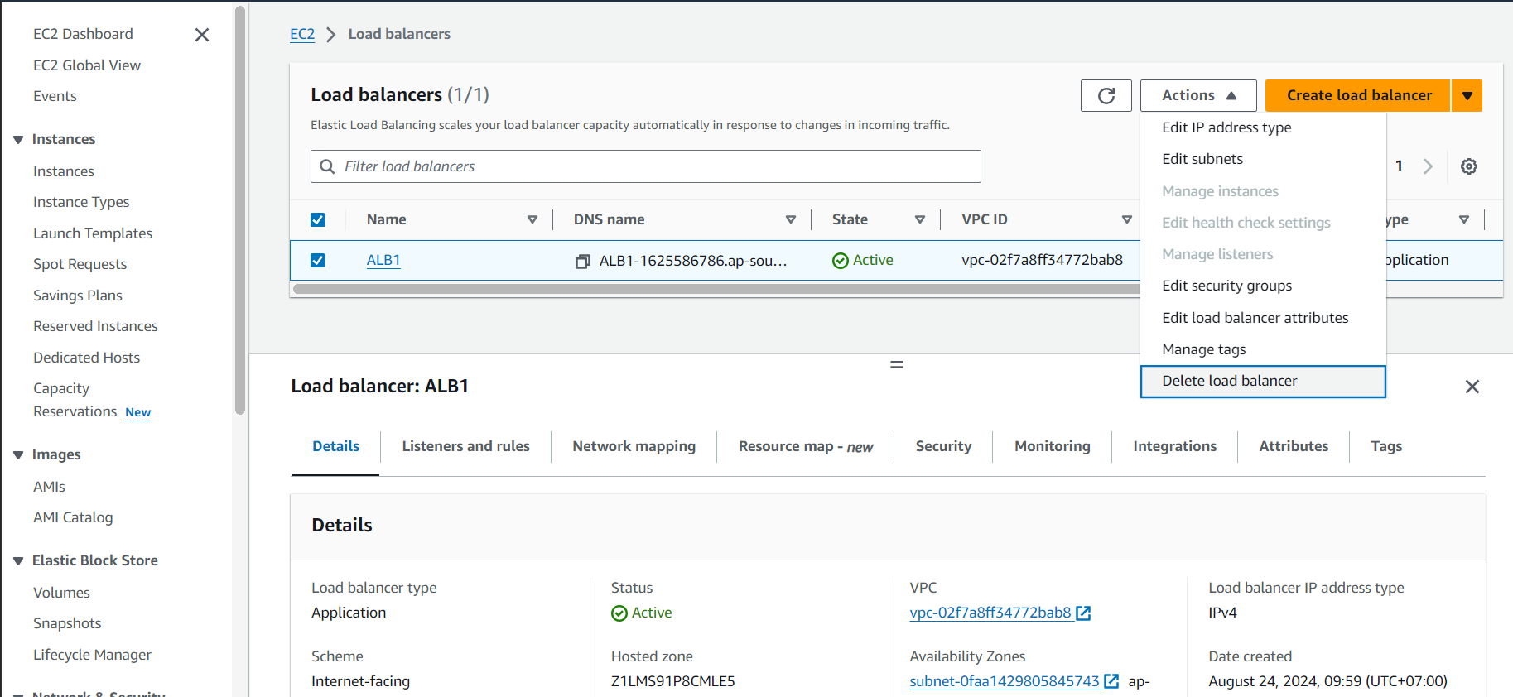Switch to Listeners and rules tab
1513x697 pixels.
click(x=465, y=446)
